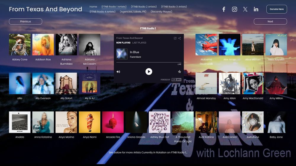The height and width of the screenshot is (166, 296).
Task: Go to the Home menu item
Action: [x=93, y=7]
